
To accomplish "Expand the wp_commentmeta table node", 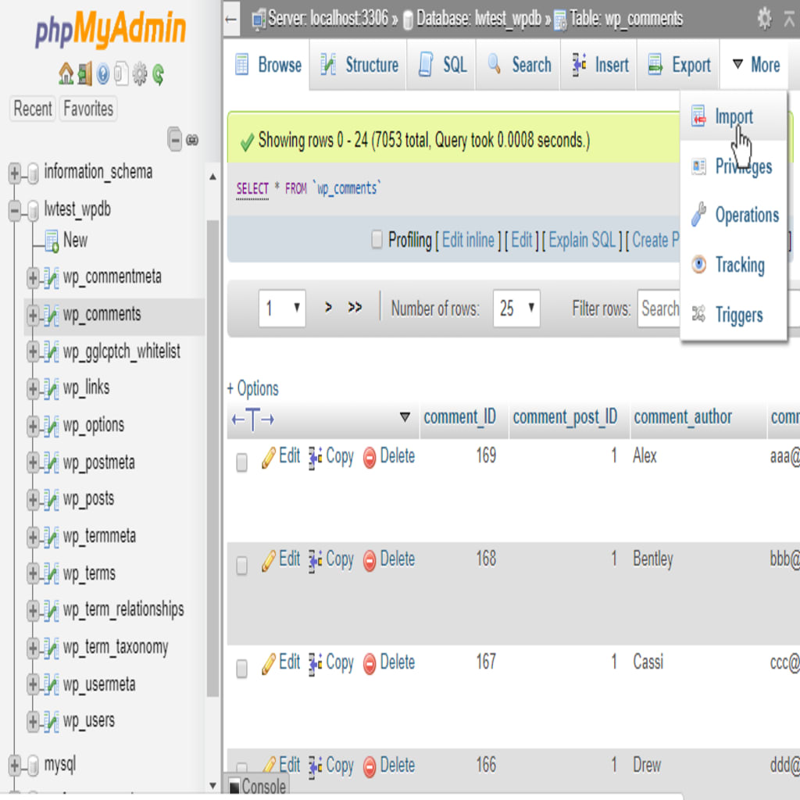I will click(x=33, y=278).
